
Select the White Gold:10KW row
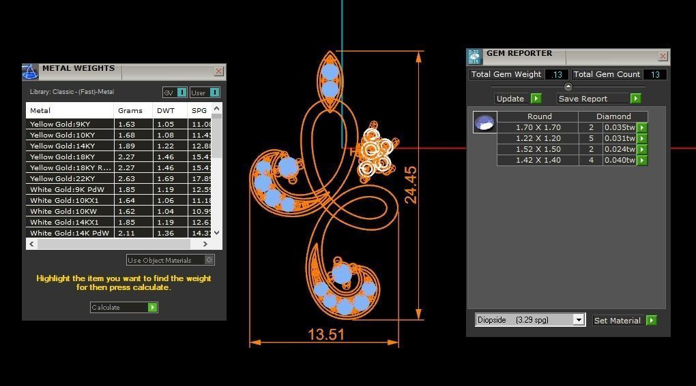[119, 211]
